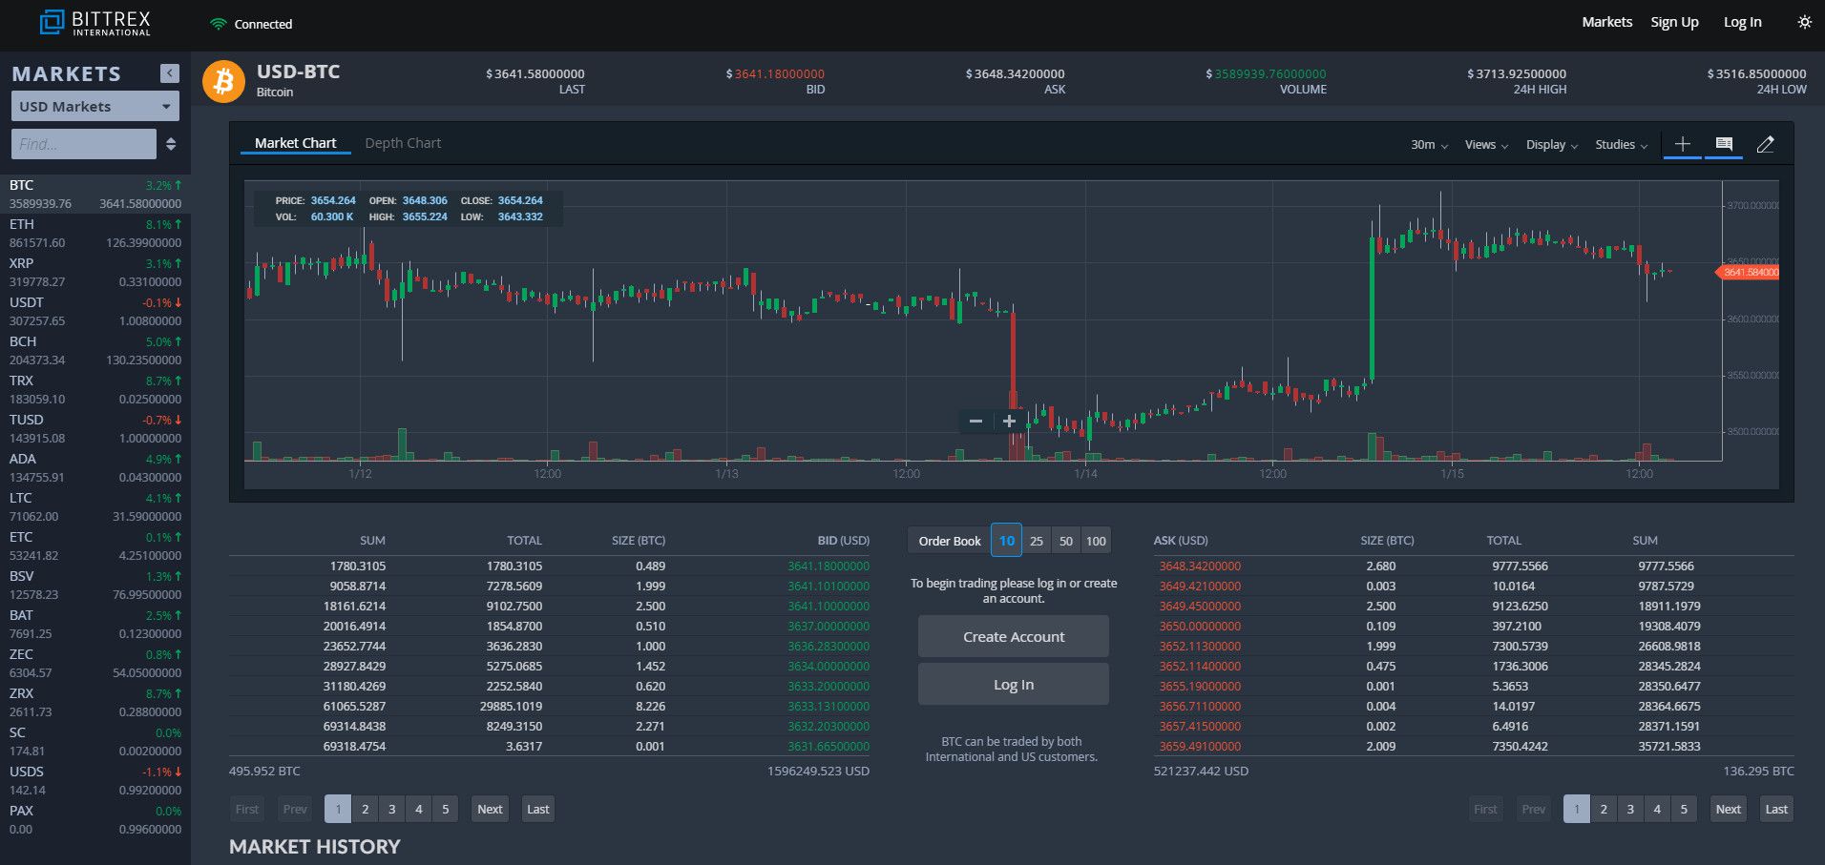Click the Bittrex International logo
Image resolution: width=1825 pixels, height=865 pixels.
point(94,23)
